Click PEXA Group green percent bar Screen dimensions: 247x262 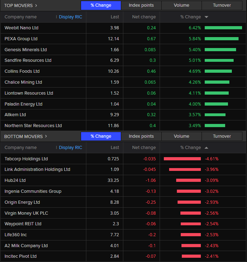tap(222, 39)
